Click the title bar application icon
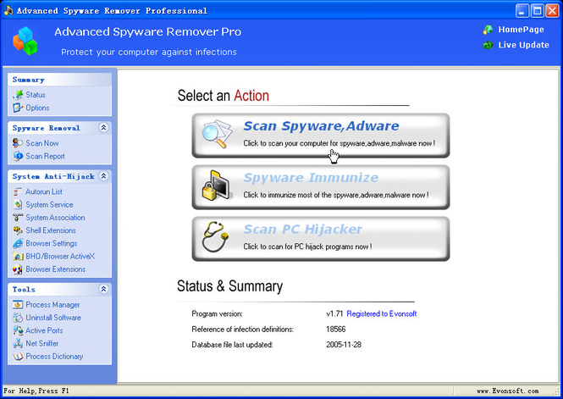The width and height of the screenshot is (563, 399). [8, 10]
